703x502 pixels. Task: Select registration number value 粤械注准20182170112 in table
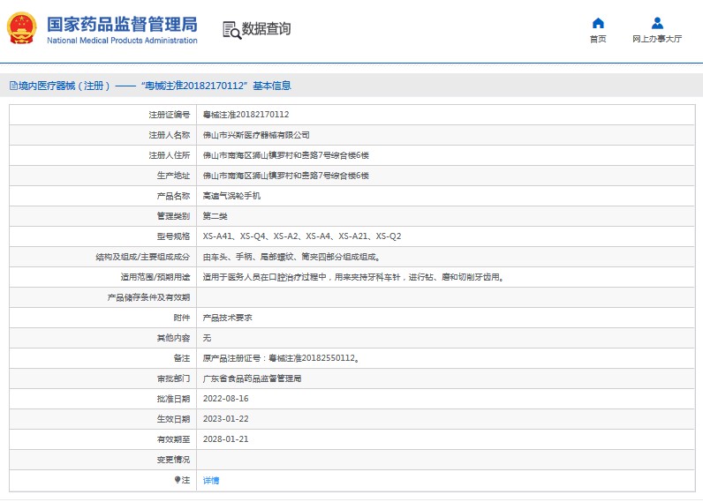tap(246, 115)
